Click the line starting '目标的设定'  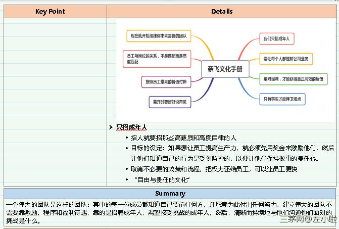pyautogui.click(x=232, y=148)
